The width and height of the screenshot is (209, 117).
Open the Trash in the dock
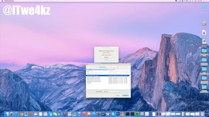point(202,114)
